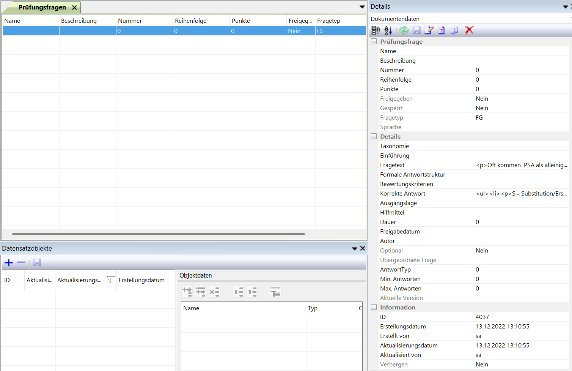This screenshot has width=572, height=371.
Task: Edit the Beschreibung property value field
Action: pyautogui.click(x=521, y=61)
